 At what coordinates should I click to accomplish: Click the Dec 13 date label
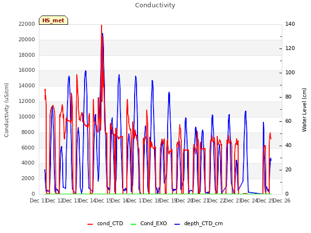tap(71, 200)
